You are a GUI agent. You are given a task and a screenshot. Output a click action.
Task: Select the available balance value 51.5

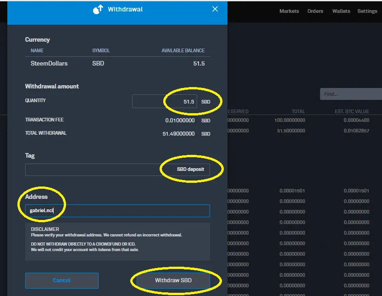(x=199, y=64)
